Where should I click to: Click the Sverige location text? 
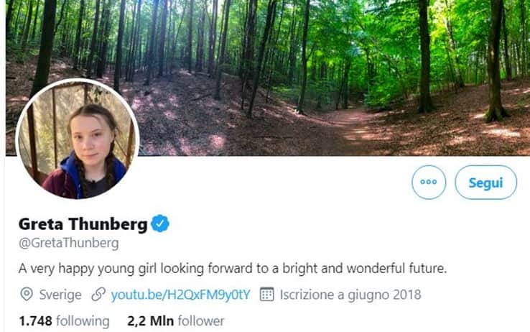tap(60, 295)
